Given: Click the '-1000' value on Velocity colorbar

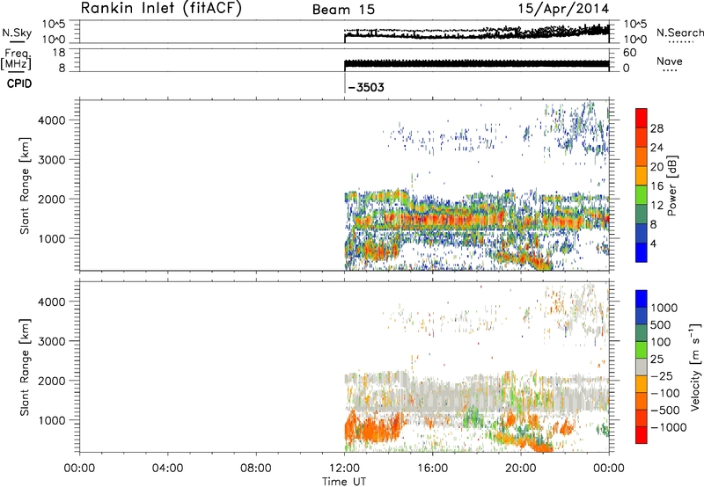Looking at the screenshot, I should 668,427.
